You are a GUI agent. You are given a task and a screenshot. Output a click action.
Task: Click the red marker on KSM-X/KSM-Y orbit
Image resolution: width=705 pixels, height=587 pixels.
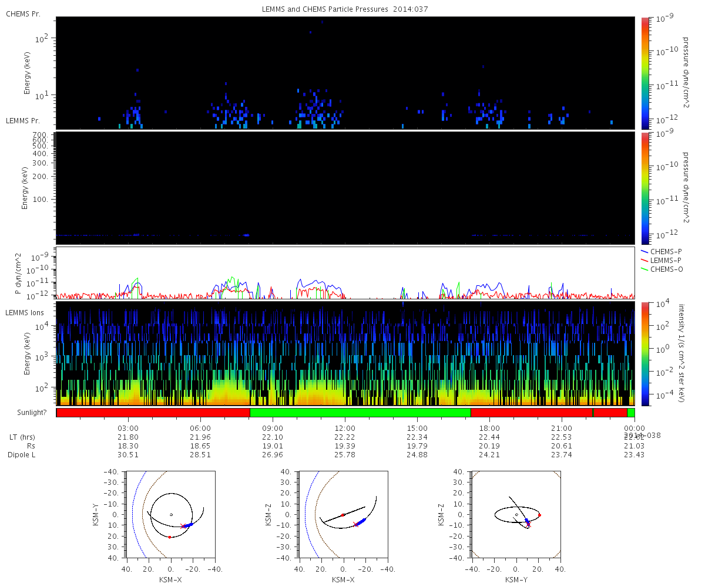click(169, 537)
